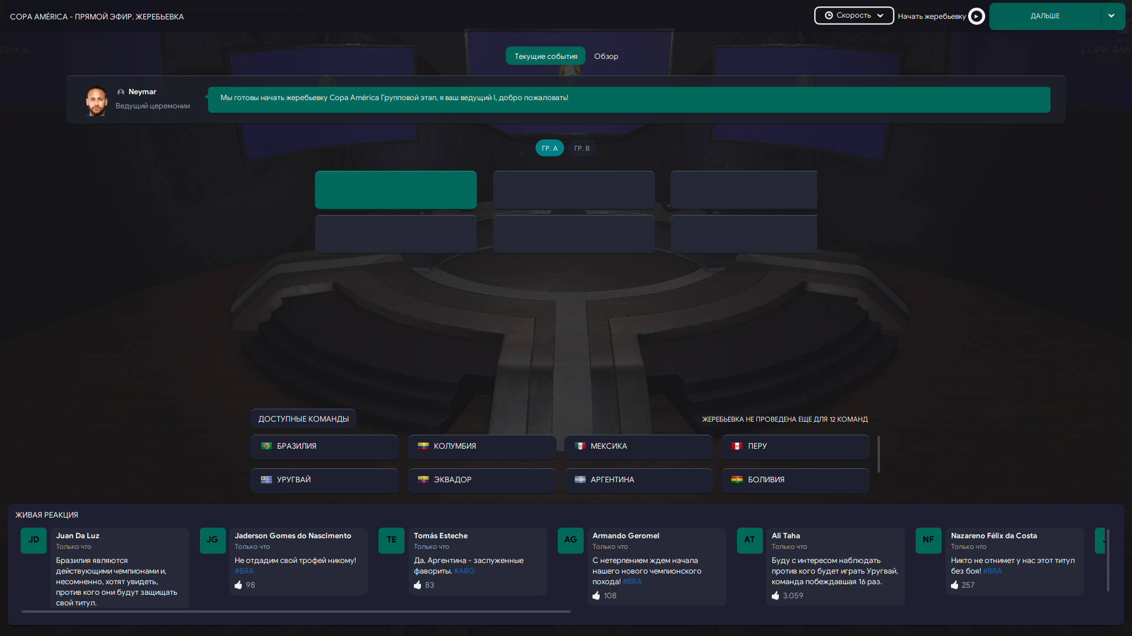
Task: Click Neymar's host portrait
Action: [x=96, y=101]
